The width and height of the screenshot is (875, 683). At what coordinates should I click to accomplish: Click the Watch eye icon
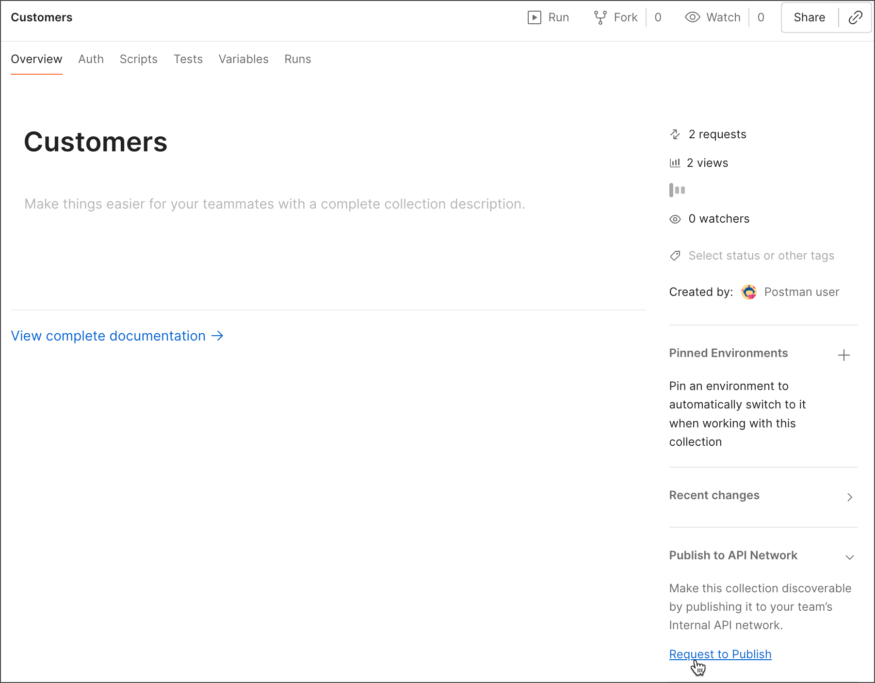[x=692, y=17]
